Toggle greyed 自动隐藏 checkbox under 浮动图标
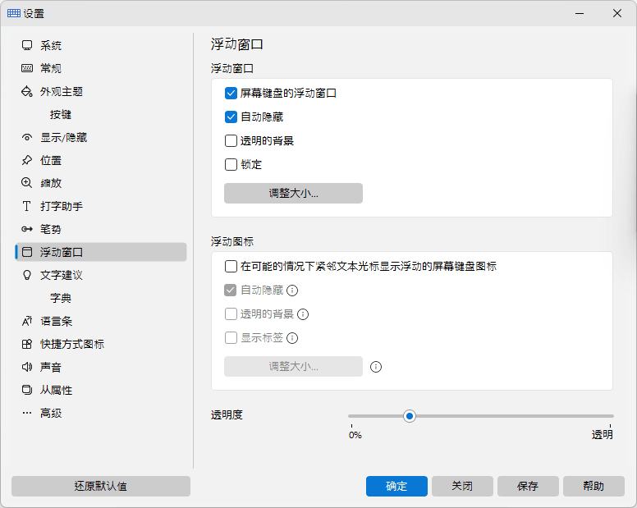Viewport: 637px width, 508px height. click(x=231, y=291)
